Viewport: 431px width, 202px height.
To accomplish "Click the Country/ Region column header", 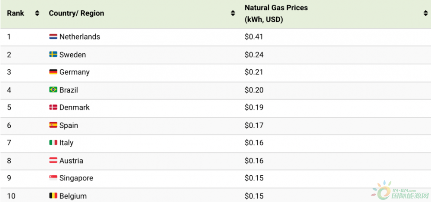I will [x=76, y=13].
